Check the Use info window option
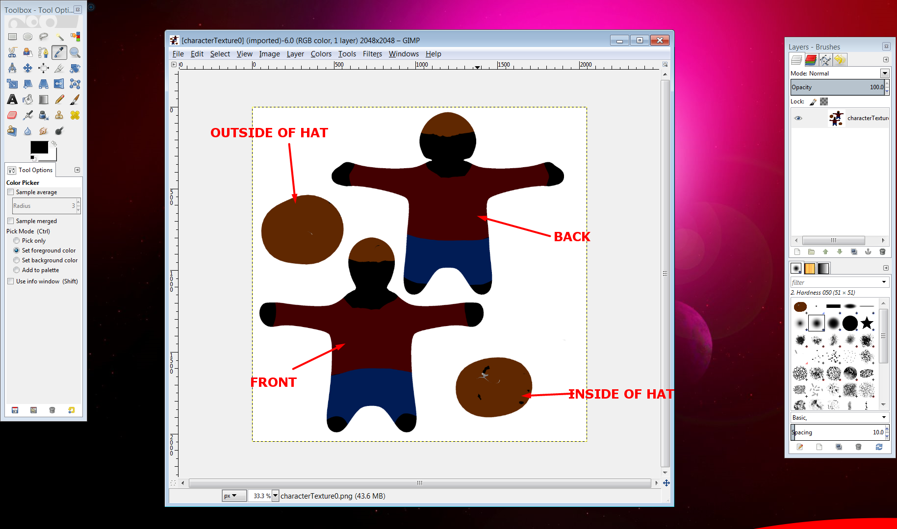The image size is (897, 529). [10, 281]
